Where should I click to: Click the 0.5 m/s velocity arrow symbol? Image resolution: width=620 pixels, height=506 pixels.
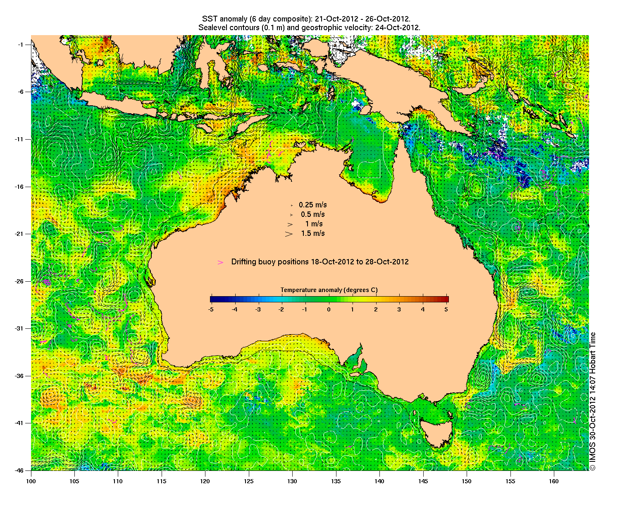pyautogui.click(x=291, y=214)
